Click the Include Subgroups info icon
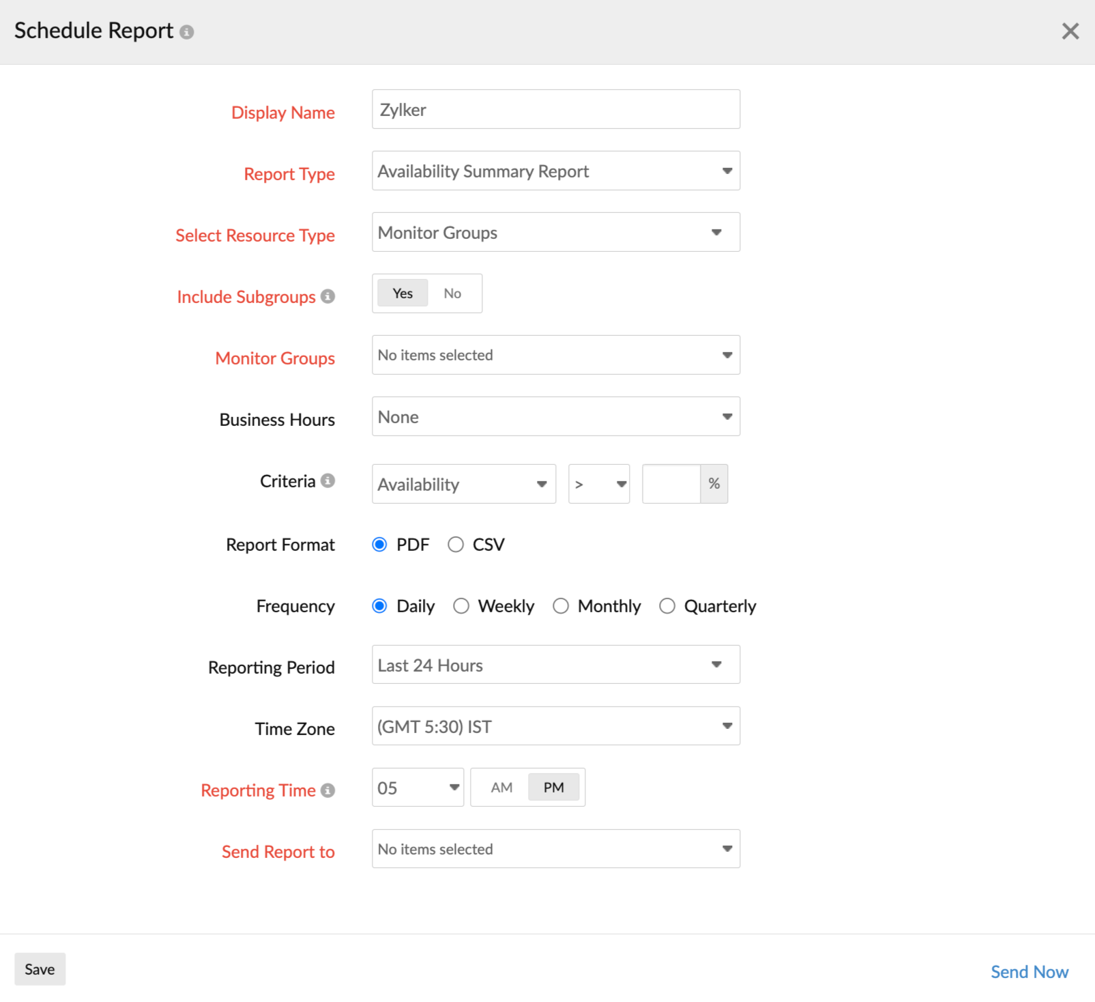This screenshot has height=1002, width=1095. [328, 296]
